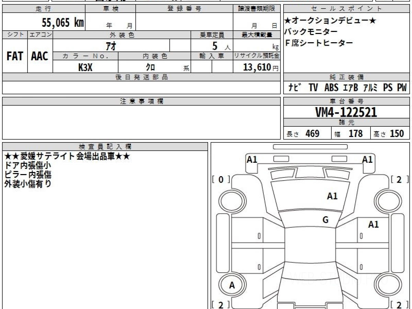Select the FAT shift value

click(x=15, y=56)
